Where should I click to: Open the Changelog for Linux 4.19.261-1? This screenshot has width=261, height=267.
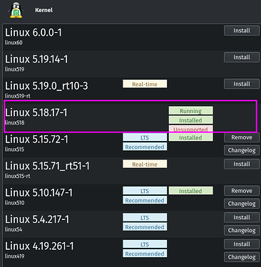pyautogui.click(x=242, y=257)
